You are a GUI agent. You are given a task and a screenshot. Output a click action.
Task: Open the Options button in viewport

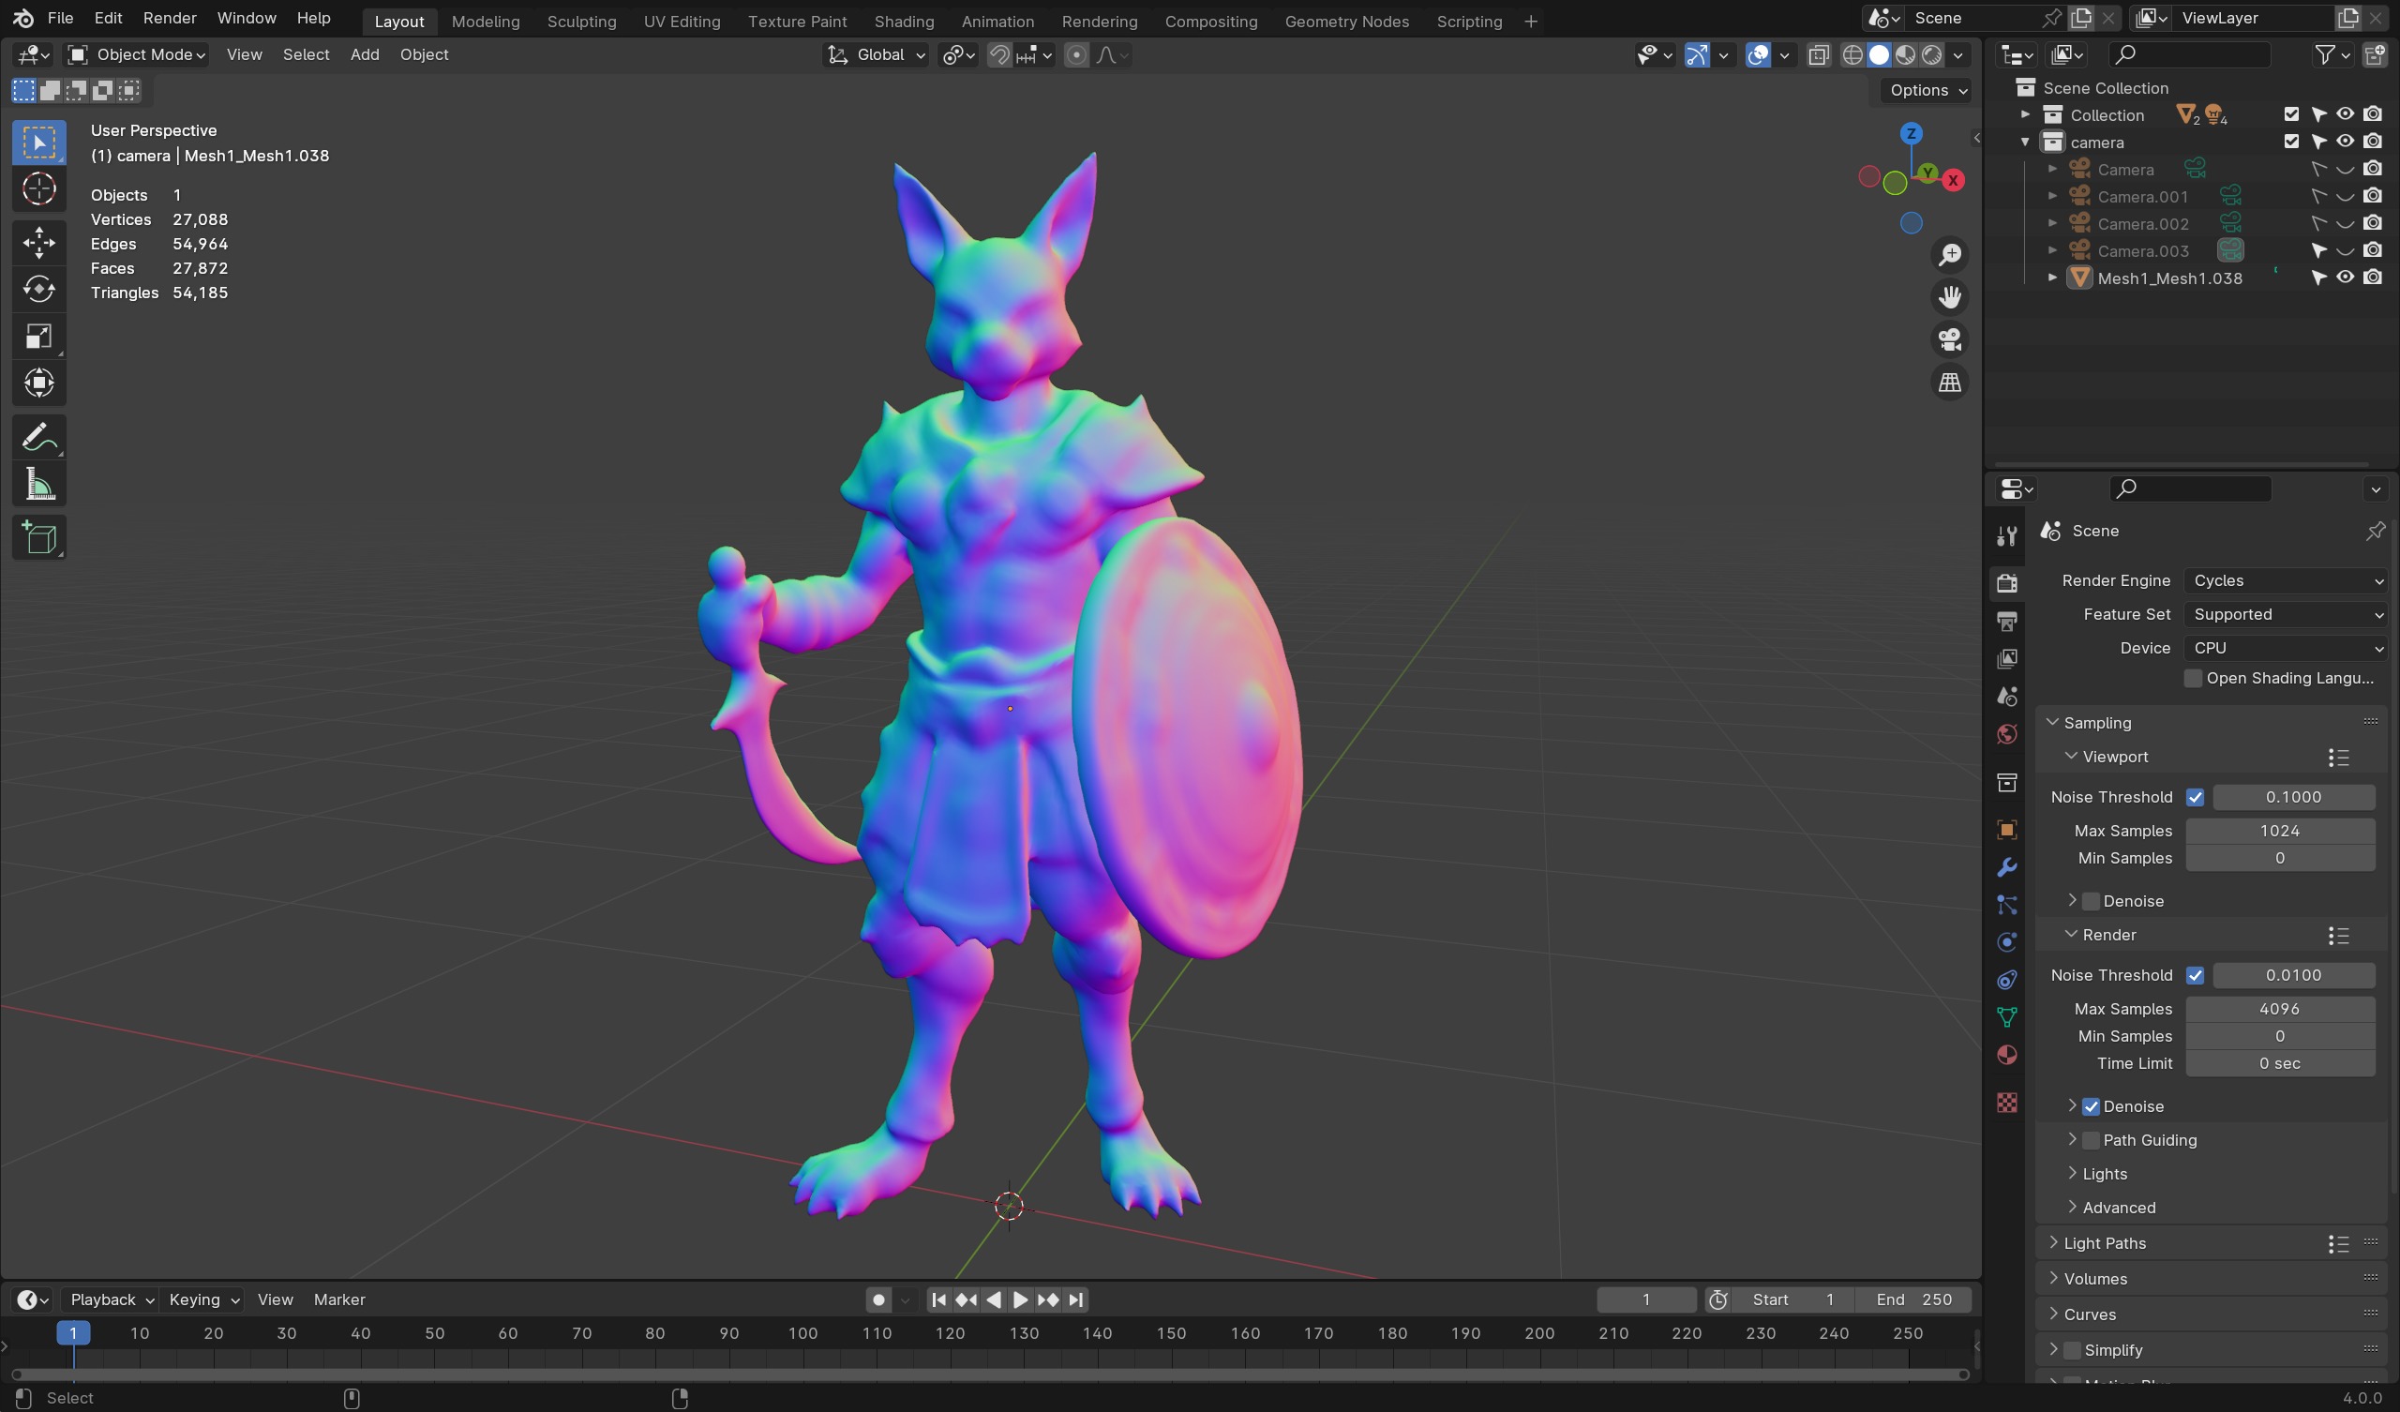click(1927, 91)
